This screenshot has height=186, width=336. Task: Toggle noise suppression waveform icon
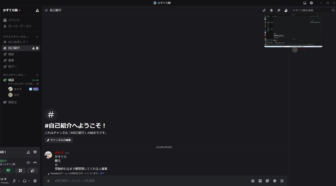[x=28, y=163]
